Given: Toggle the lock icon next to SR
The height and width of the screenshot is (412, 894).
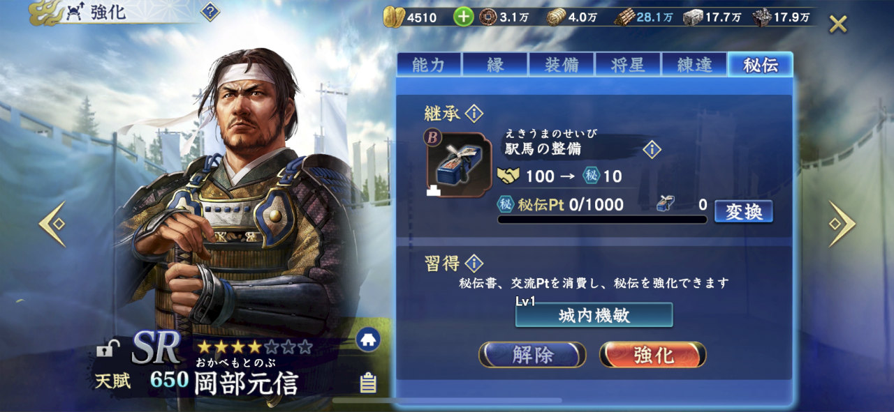Looking at the screenshot, I should (107, 347).
